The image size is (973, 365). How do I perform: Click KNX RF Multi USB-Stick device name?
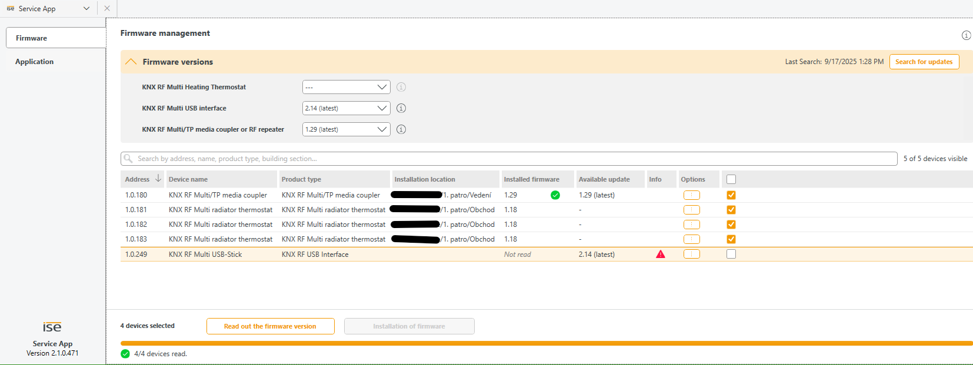[x=205, y=255]
